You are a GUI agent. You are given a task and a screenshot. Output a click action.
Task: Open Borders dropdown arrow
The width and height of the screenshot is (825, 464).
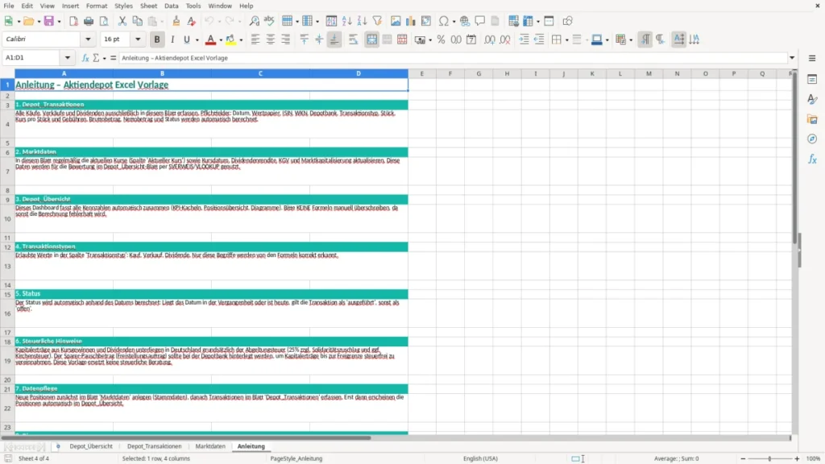pyautogui.click(x=566, y=40)
